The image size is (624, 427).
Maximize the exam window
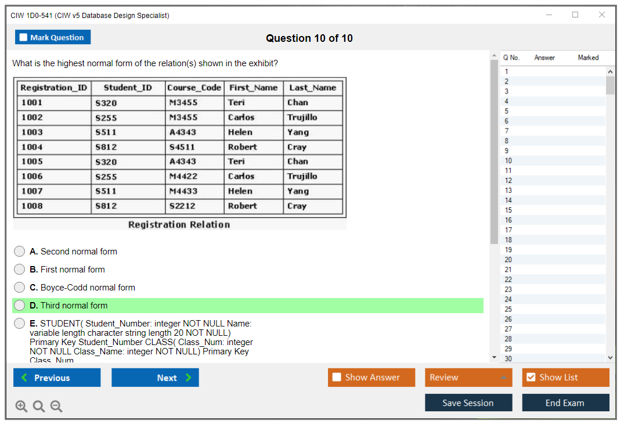tap(575, 15)
